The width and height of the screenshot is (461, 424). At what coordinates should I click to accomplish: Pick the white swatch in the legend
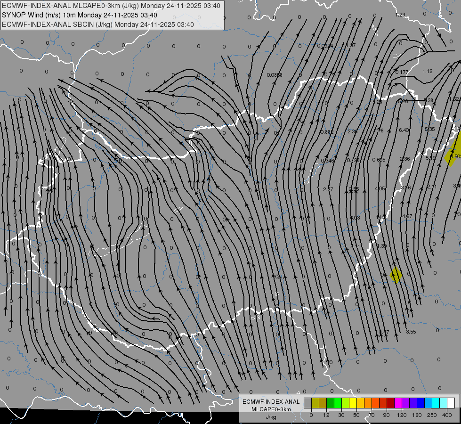point(451,403)
